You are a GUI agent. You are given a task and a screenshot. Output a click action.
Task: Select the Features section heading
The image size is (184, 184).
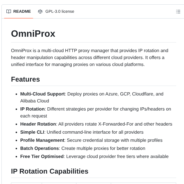(25, 79)
